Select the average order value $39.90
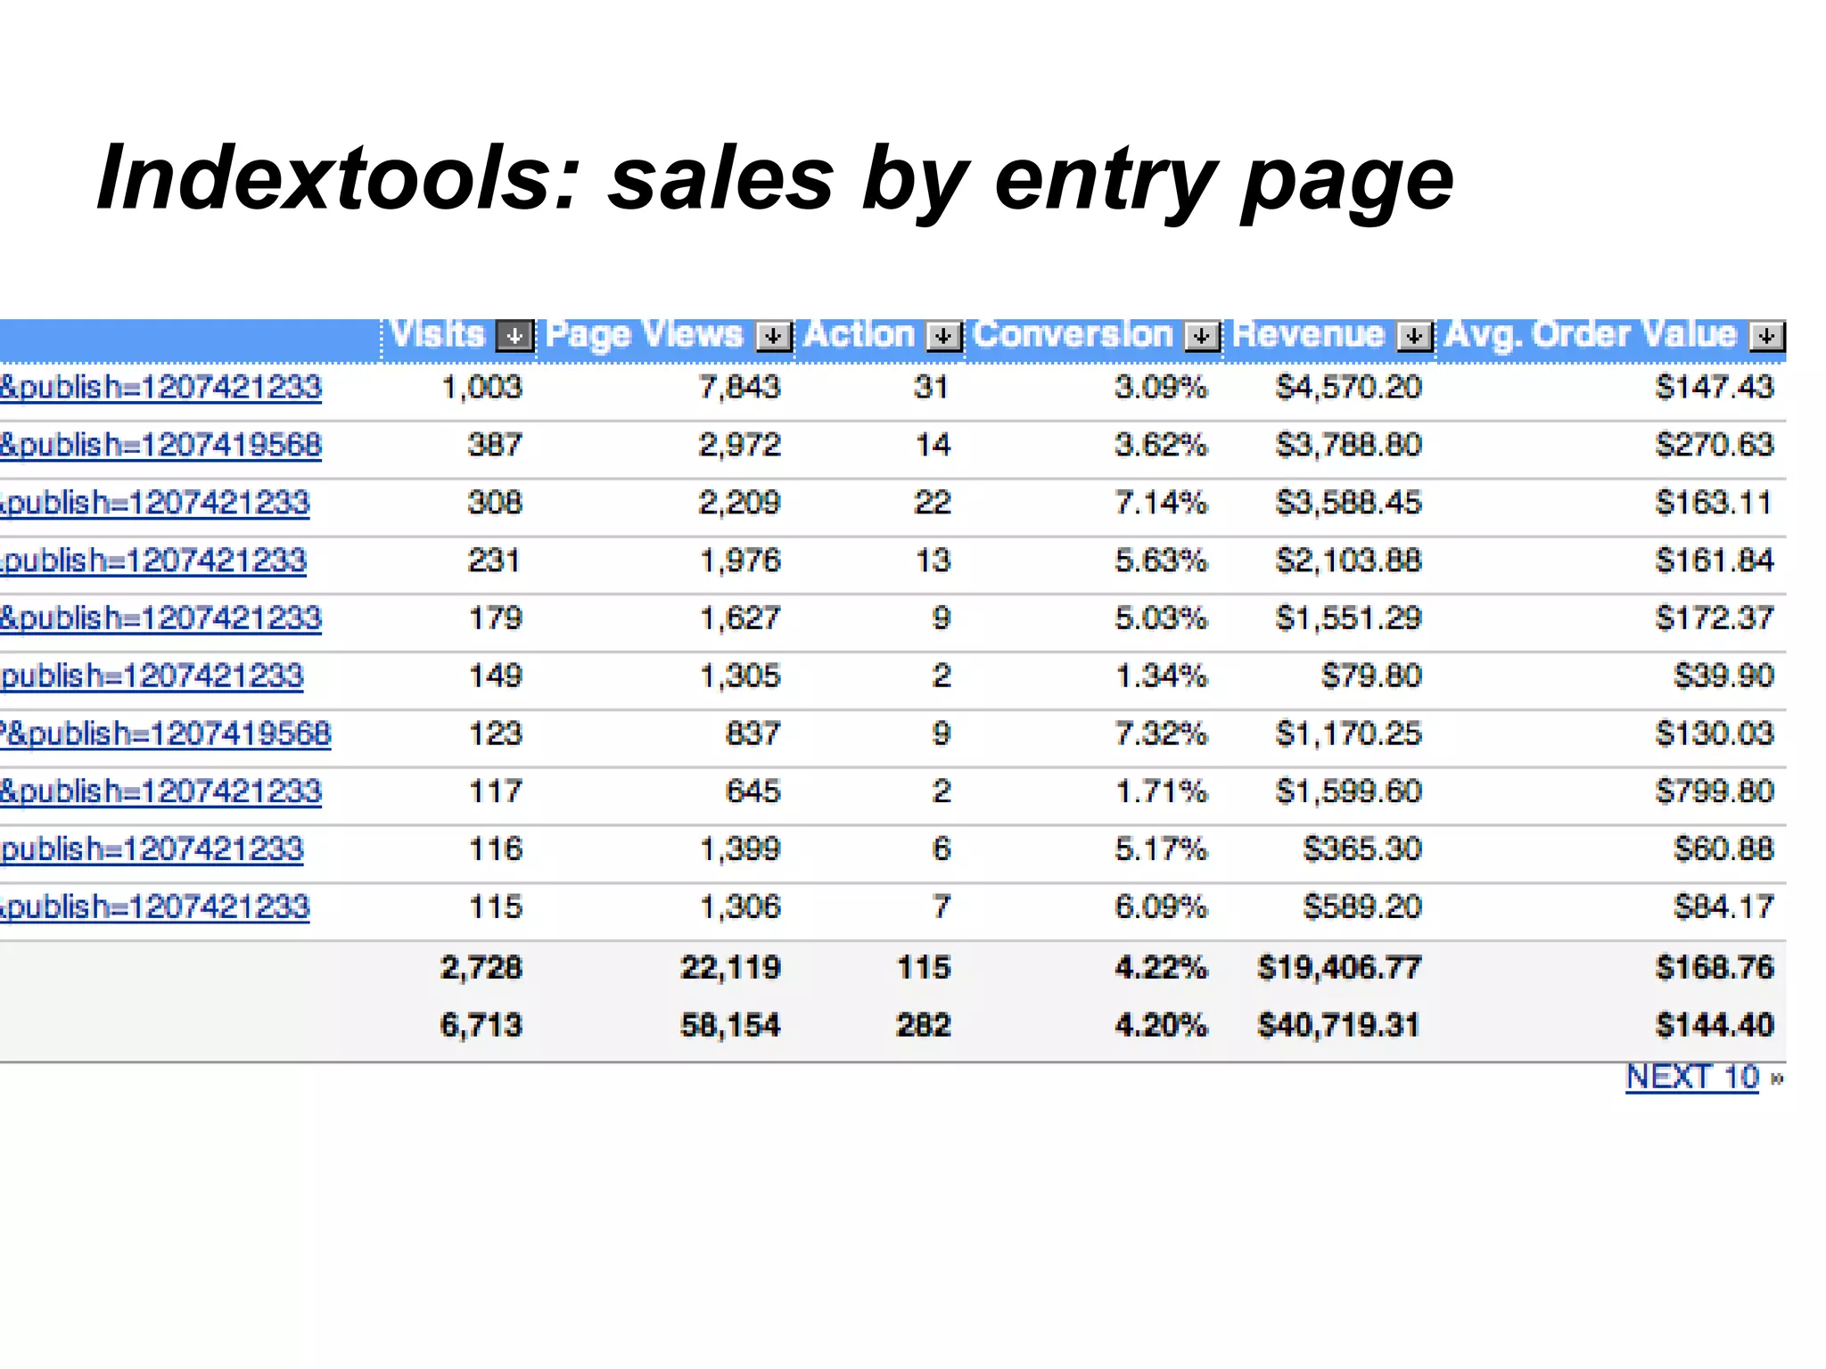 (1723, 676)
